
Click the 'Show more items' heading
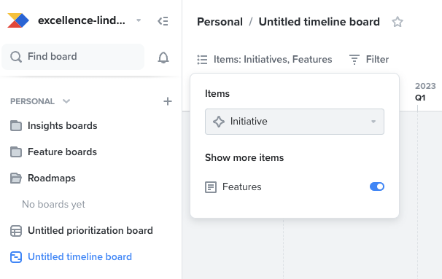244,157
